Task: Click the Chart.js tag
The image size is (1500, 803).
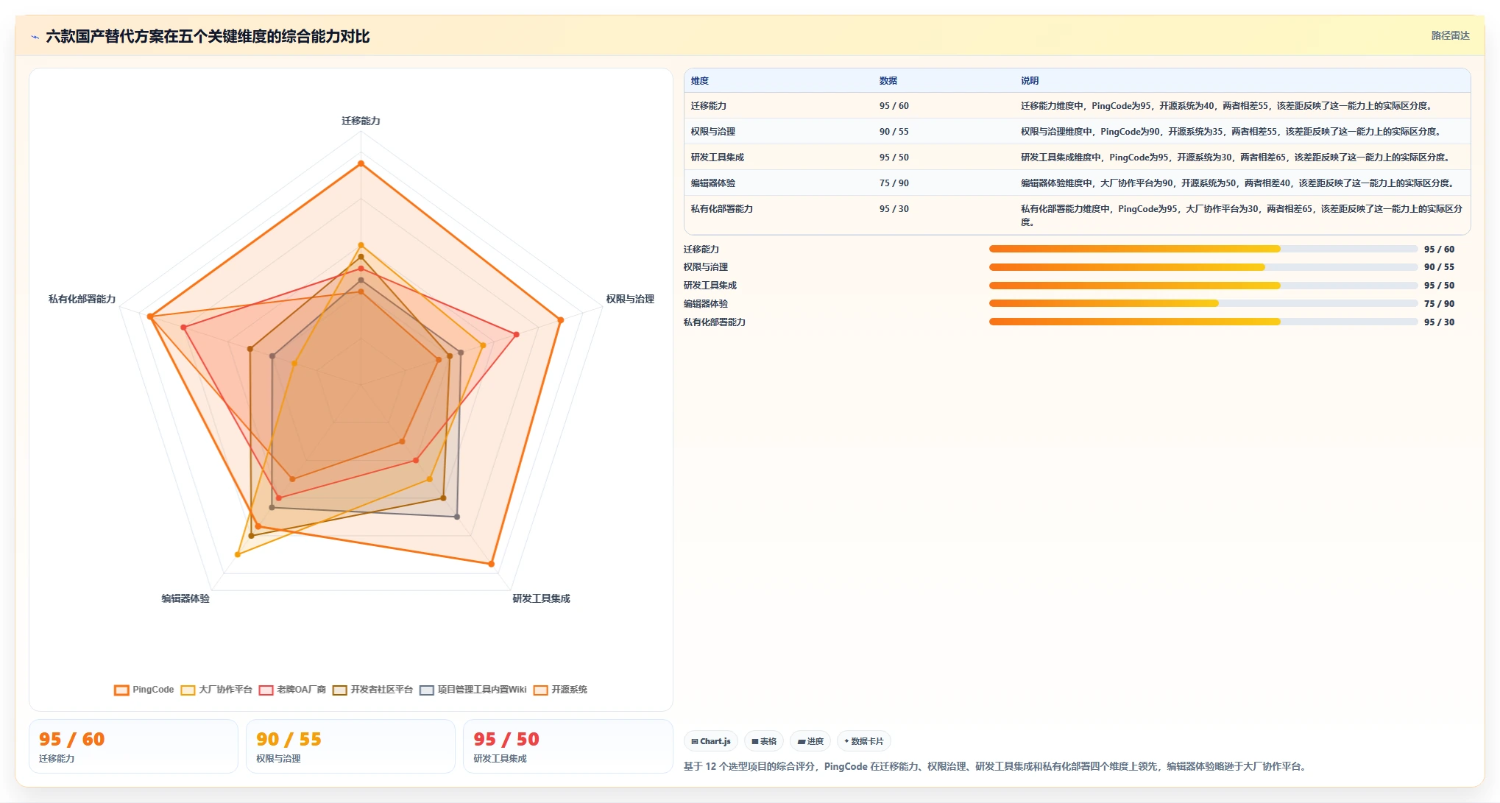Action: coord(711,741)
